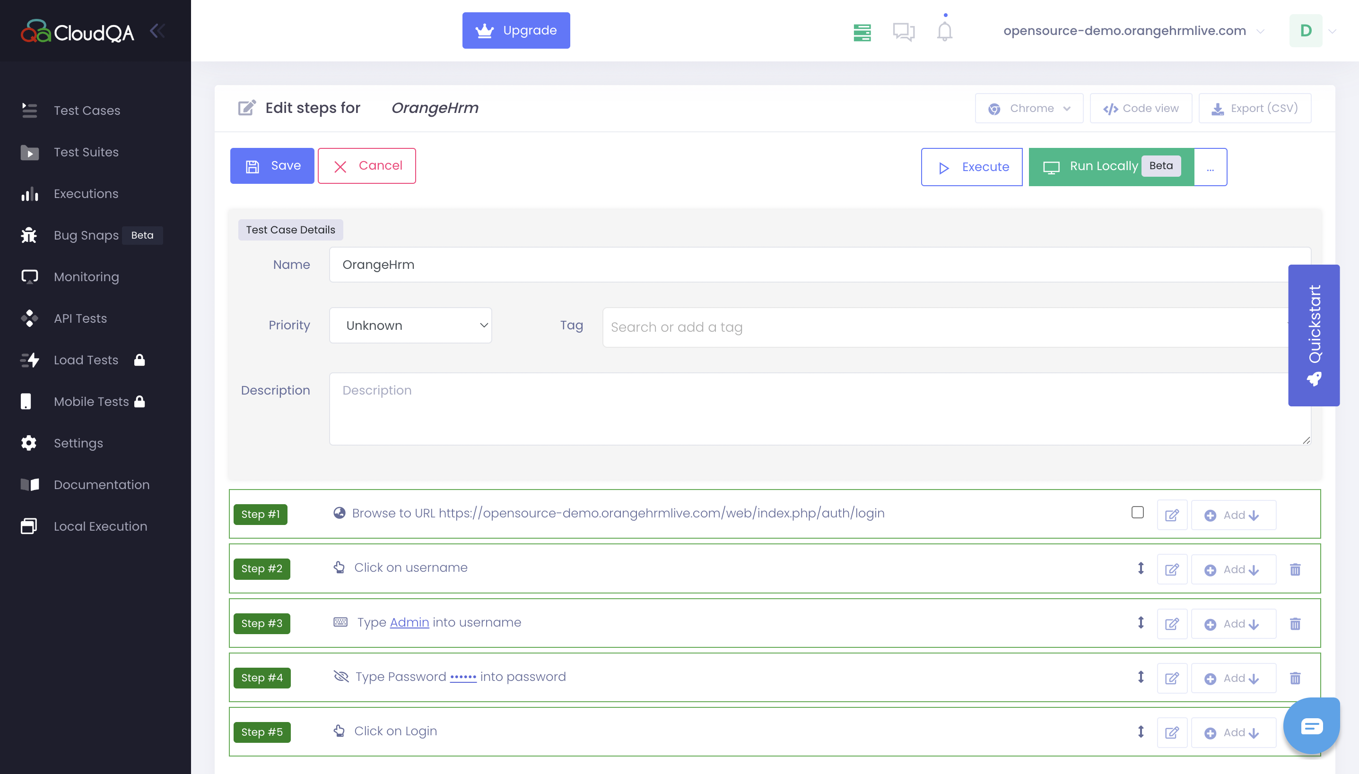Click Run Locally button
Screen dimensions: 1359x774
[x=1111, y=167]
